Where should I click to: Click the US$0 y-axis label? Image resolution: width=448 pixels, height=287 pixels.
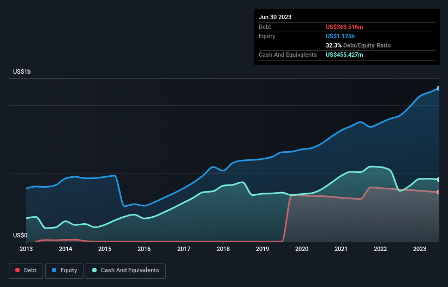[20, 235]
